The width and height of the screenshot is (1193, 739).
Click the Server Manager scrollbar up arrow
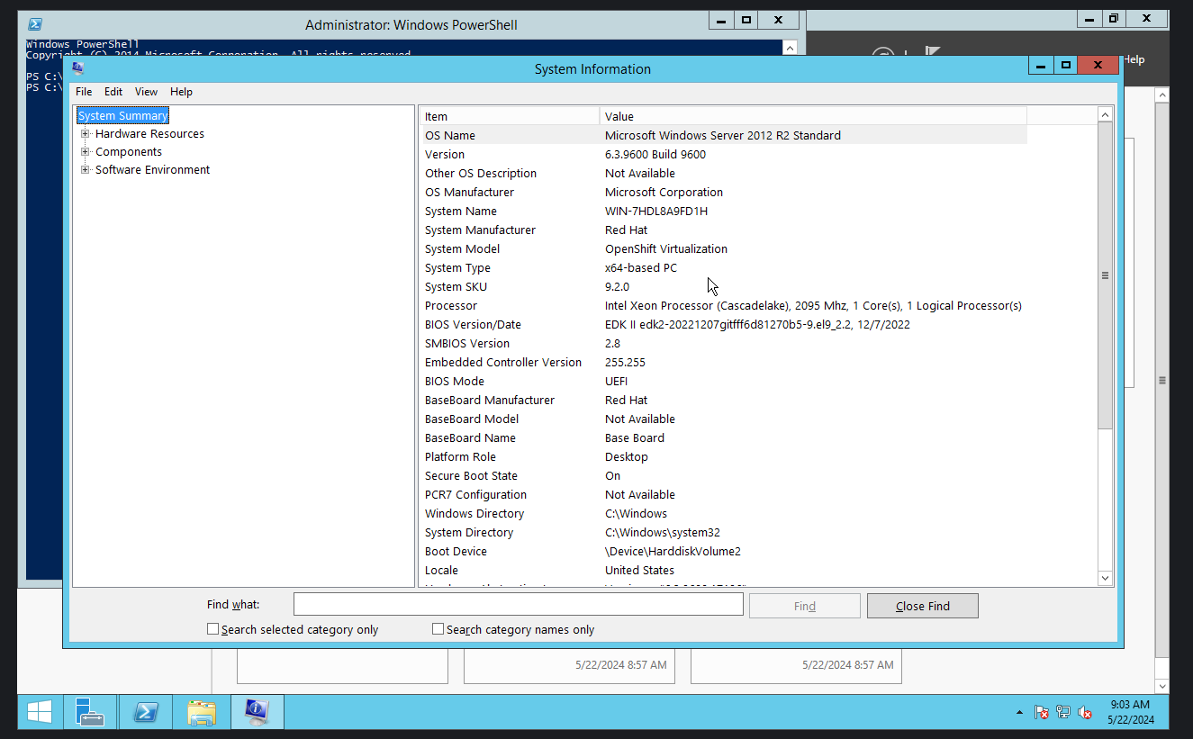1161,95
